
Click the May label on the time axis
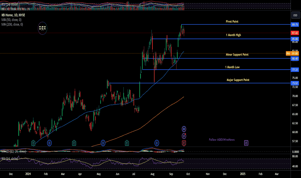(x=99, y=174)
